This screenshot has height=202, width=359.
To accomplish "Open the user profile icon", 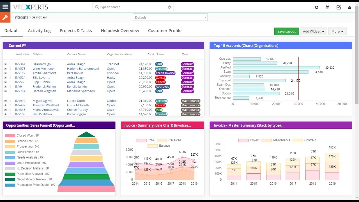I will click(x=349, y=7).
